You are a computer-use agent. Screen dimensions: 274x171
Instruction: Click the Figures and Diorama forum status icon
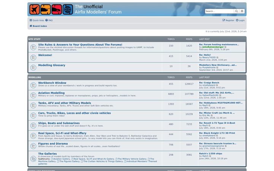[x=33, y=146]
